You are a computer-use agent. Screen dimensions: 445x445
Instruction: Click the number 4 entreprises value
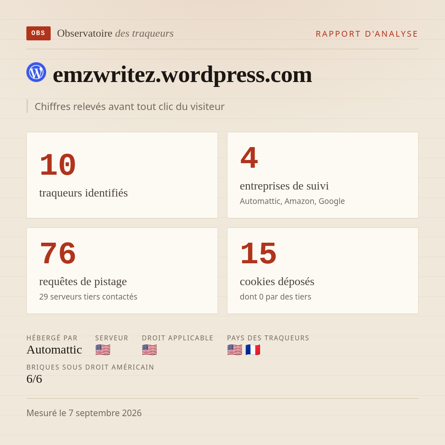[249, 157]
